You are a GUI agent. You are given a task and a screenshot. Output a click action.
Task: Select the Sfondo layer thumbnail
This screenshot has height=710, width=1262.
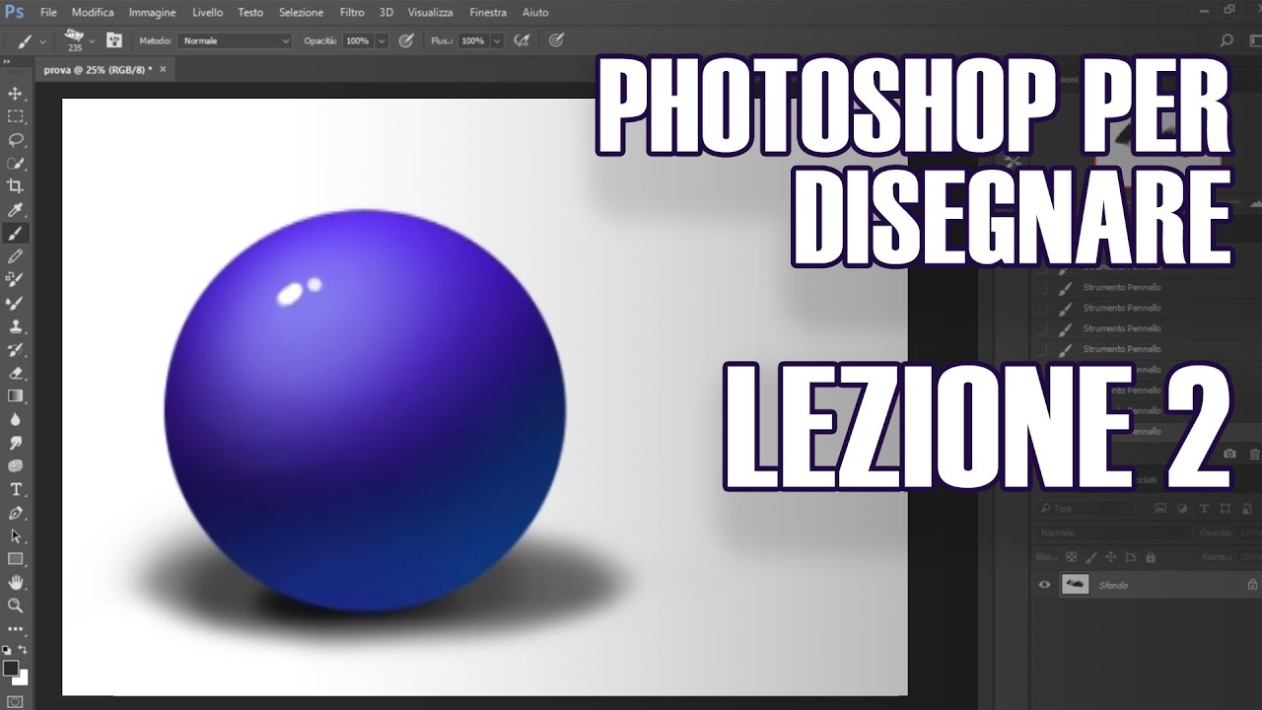click(1075, 585)
